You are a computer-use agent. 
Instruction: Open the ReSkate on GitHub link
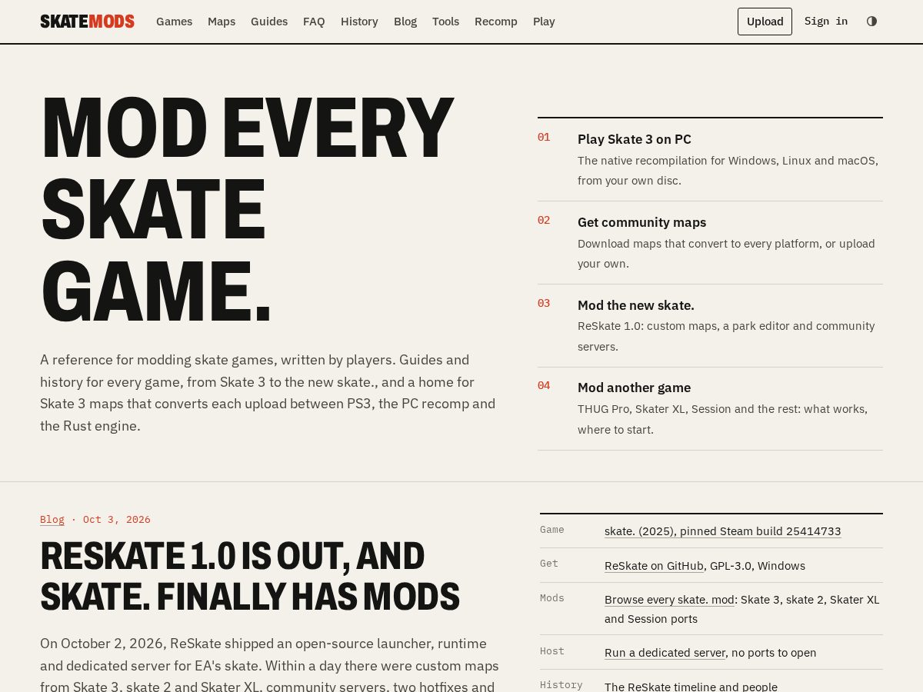(654, 566)
